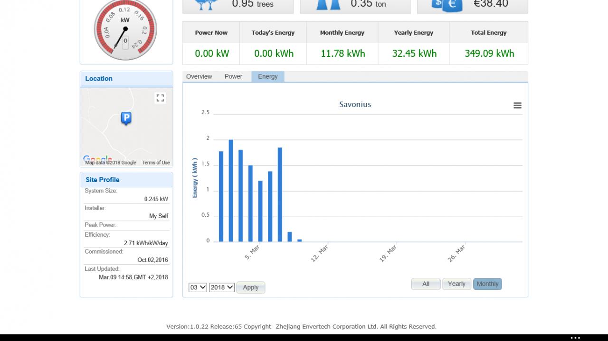608x341 pixels.
Task: Open the year dropdown showing 2018
Action: [222, 287]
